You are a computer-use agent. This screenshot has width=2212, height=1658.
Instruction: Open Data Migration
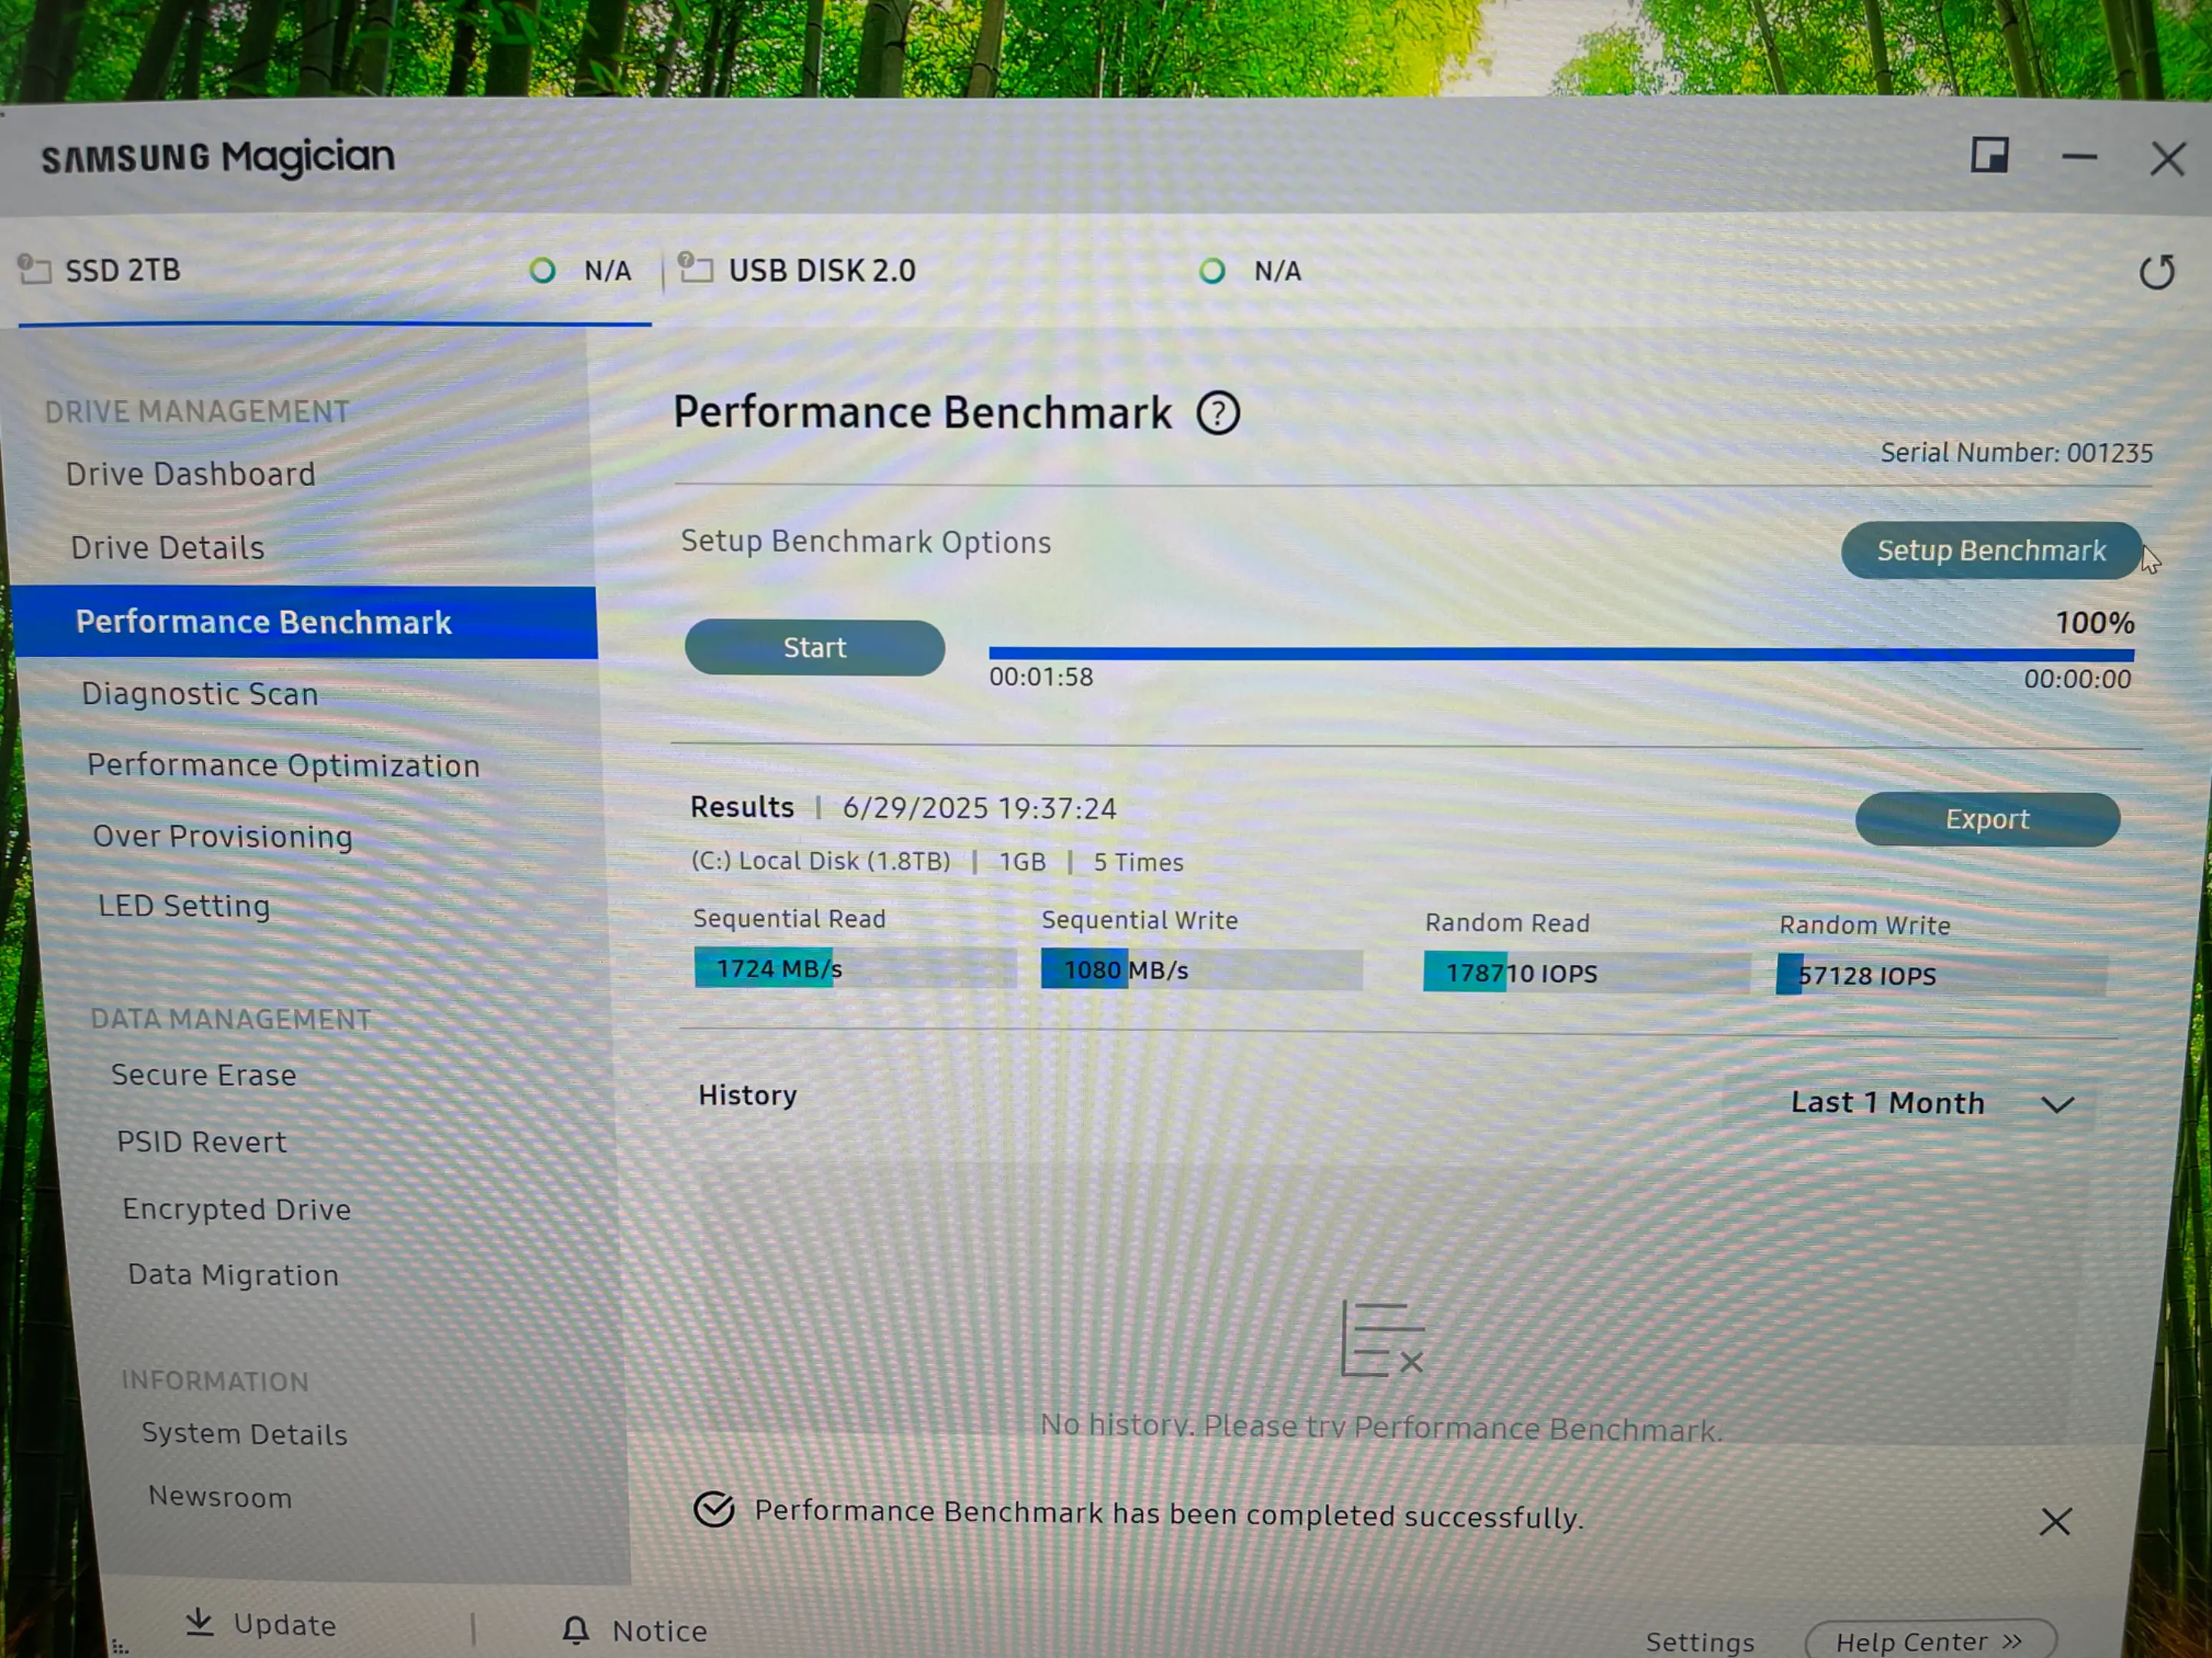(234, 1275)
